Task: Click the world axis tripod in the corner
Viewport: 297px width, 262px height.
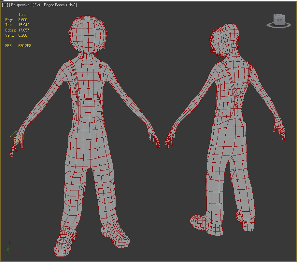Action: coord(12,248)
